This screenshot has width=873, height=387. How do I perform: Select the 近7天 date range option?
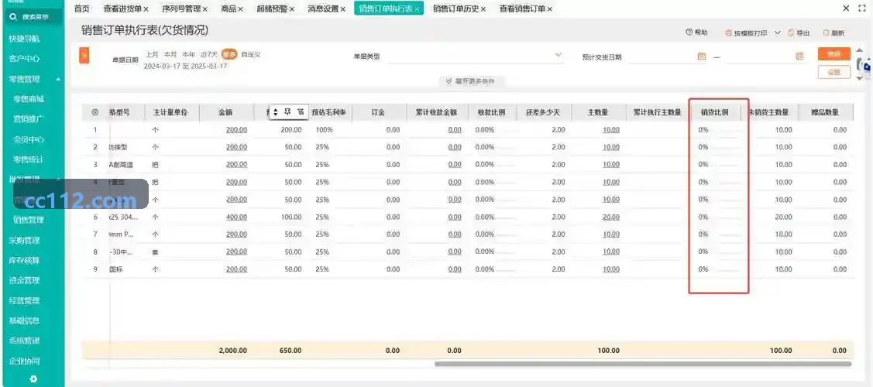(x=209, y=54)
